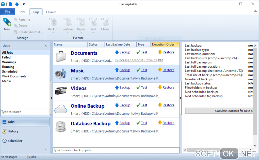
Task: Switch to the Jobs ribbon tab
Action: (x=22, y=12)
